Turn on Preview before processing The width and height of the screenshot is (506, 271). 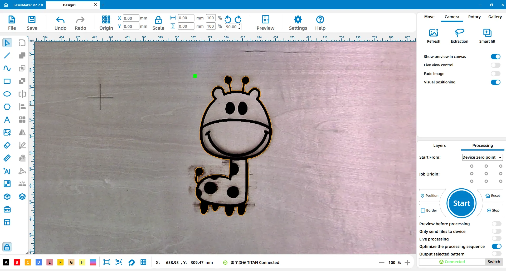tap(497, 224)
